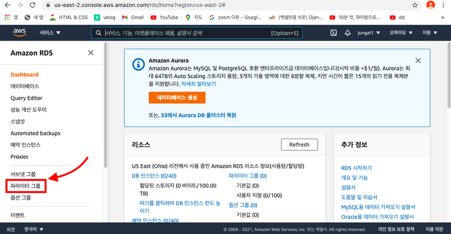
Task: Focus the AWS services search field
Action: tap(197, 33)
